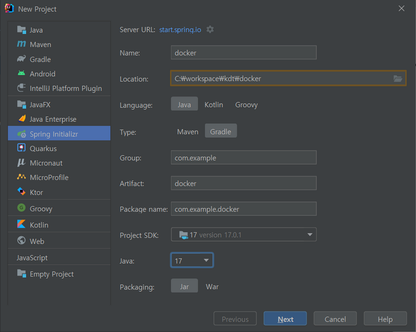Click the Name field containing docker

click(244, 53)
